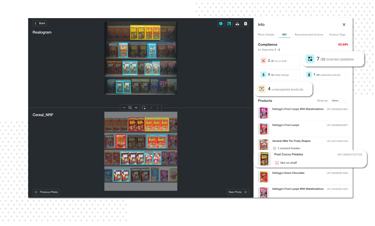Click the download/export tray icon

pos(237,23)
